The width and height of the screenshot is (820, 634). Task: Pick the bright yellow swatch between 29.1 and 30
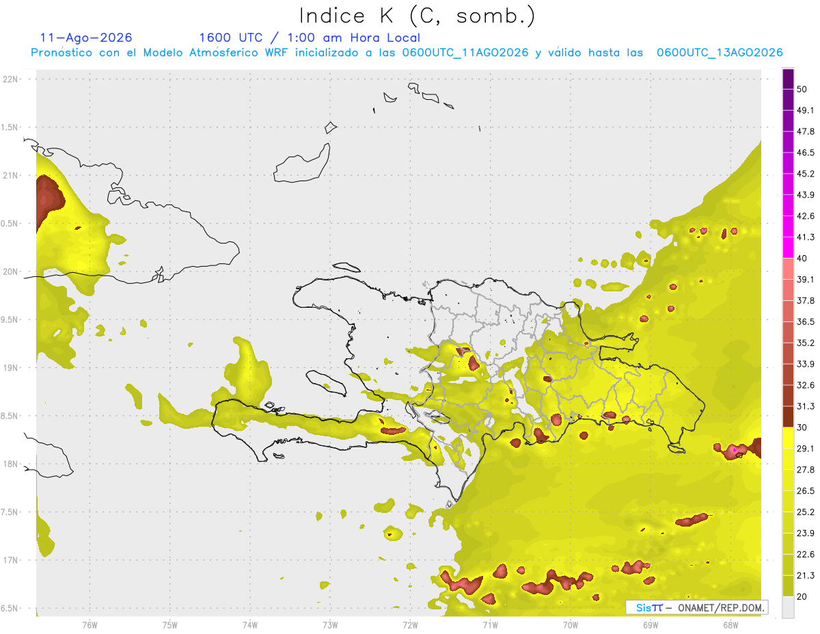(x=788, y=438)
